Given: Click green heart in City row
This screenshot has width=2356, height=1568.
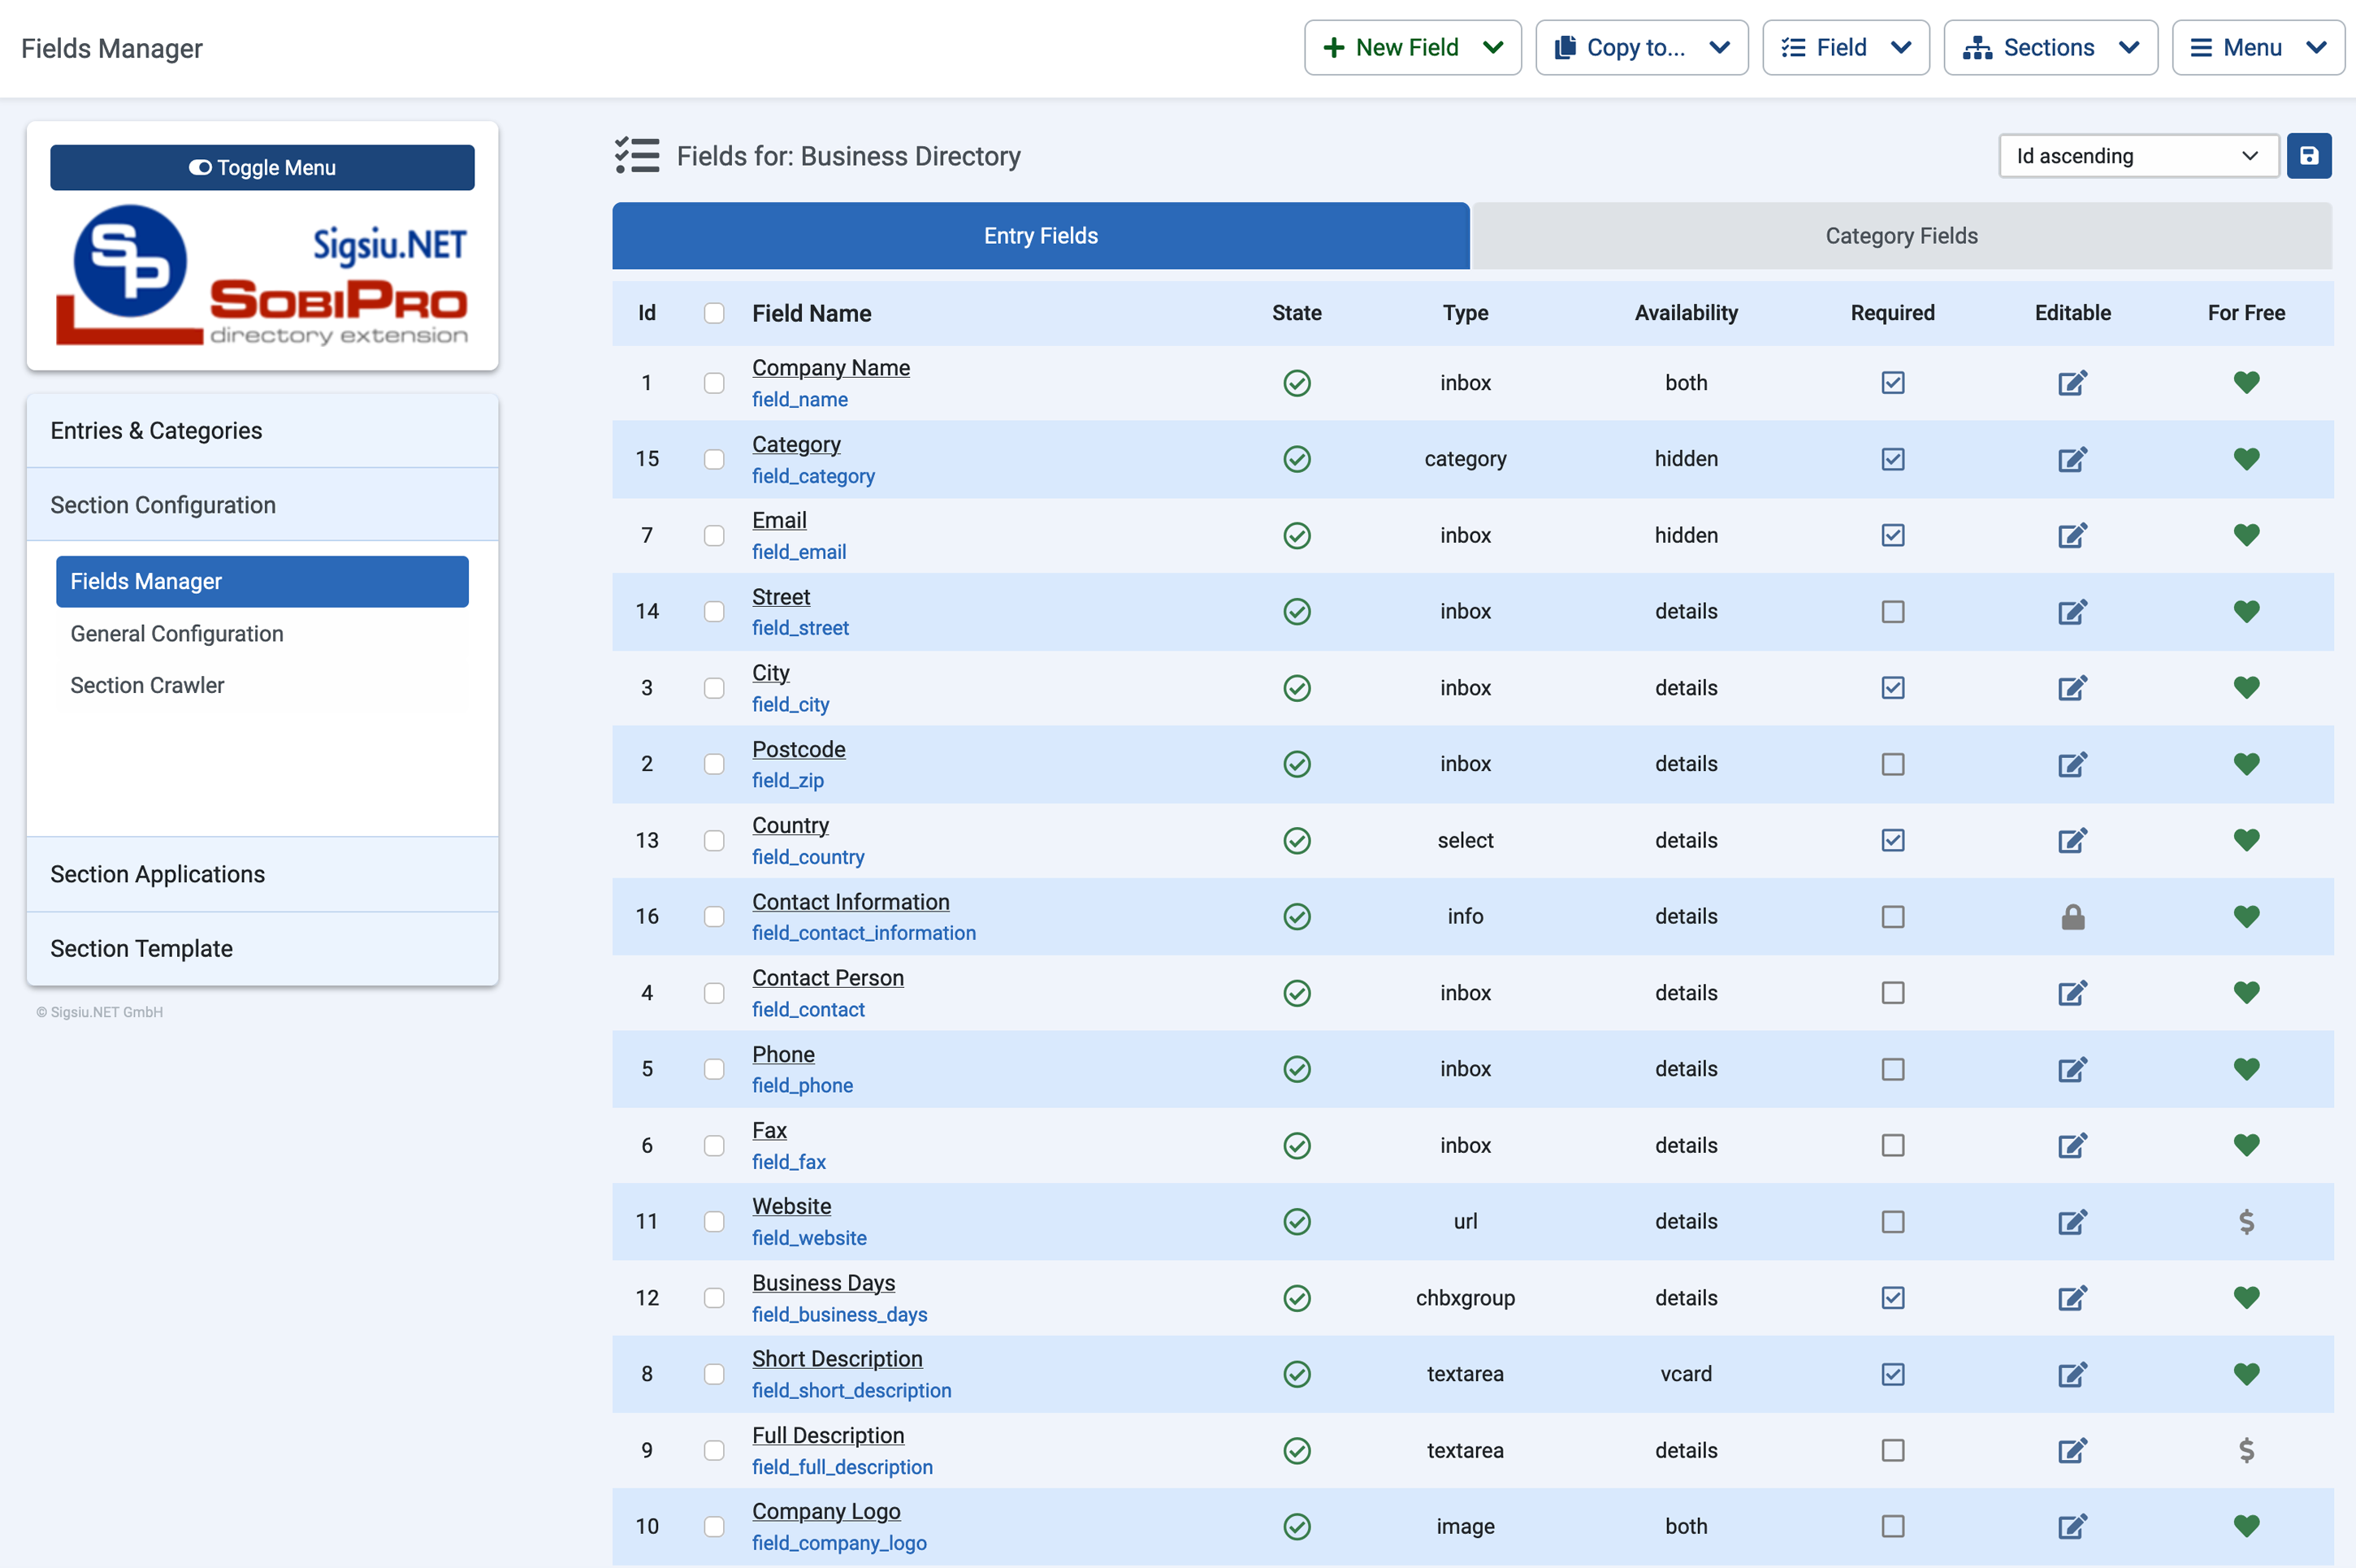Looking at the screenshot, I should [x=2246, y=687].
